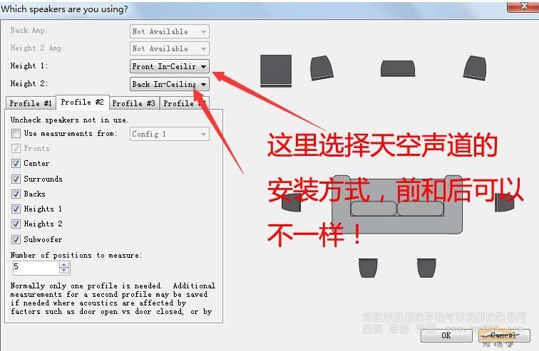Select the subwoofer speaker icon in diagram
This screenshot has width=539, height=351.
(276, 70)
